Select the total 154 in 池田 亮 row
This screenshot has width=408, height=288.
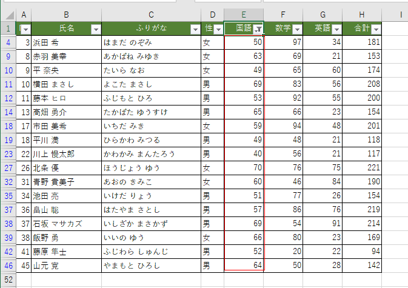362,196
